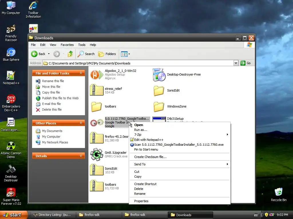Select the Atomic Cannon Demo desktop icon
The image size is (293, 219).
(11, 149)
